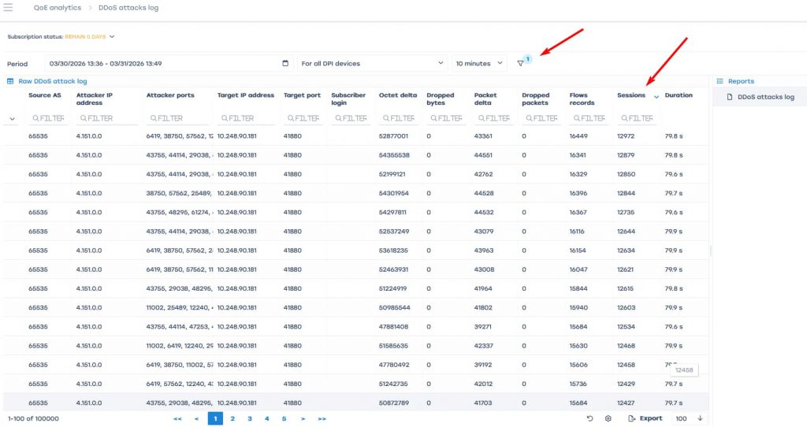Focus the Source AS filter field

coord(48,118)
